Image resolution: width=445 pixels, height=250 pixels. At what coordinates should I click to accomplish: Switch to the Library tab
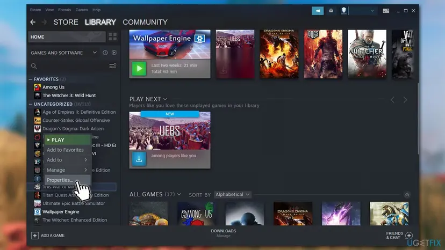point(100,22)
